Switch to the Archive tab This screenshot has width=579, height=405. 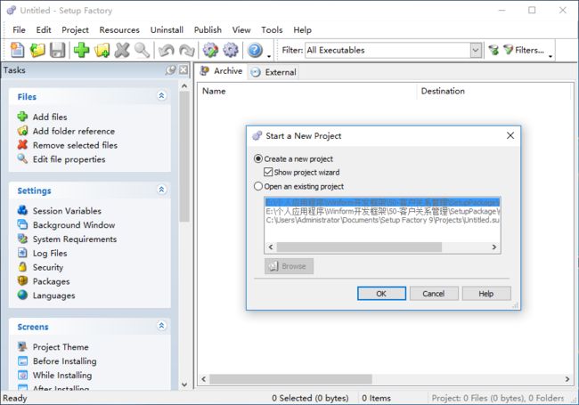222,71
